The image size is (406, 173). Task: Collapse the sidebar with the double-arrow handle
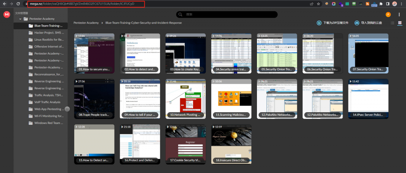(x=67, y=109)
